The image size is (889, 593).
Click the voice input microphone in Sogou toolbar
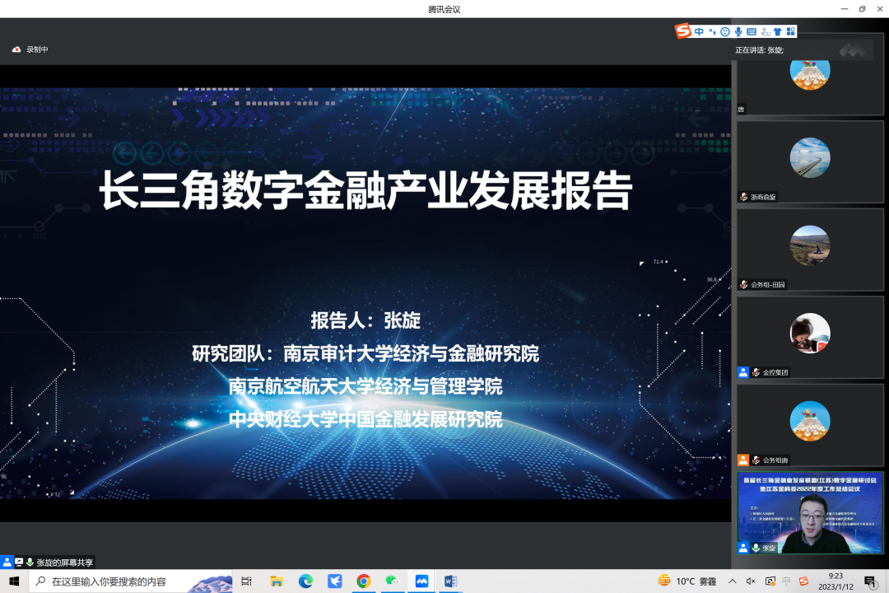(x=738, y=32)
